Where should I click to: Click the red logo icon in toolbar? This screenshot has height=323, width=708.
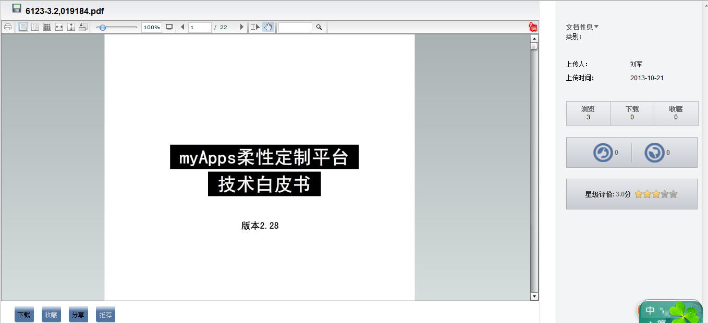[533, 27]
